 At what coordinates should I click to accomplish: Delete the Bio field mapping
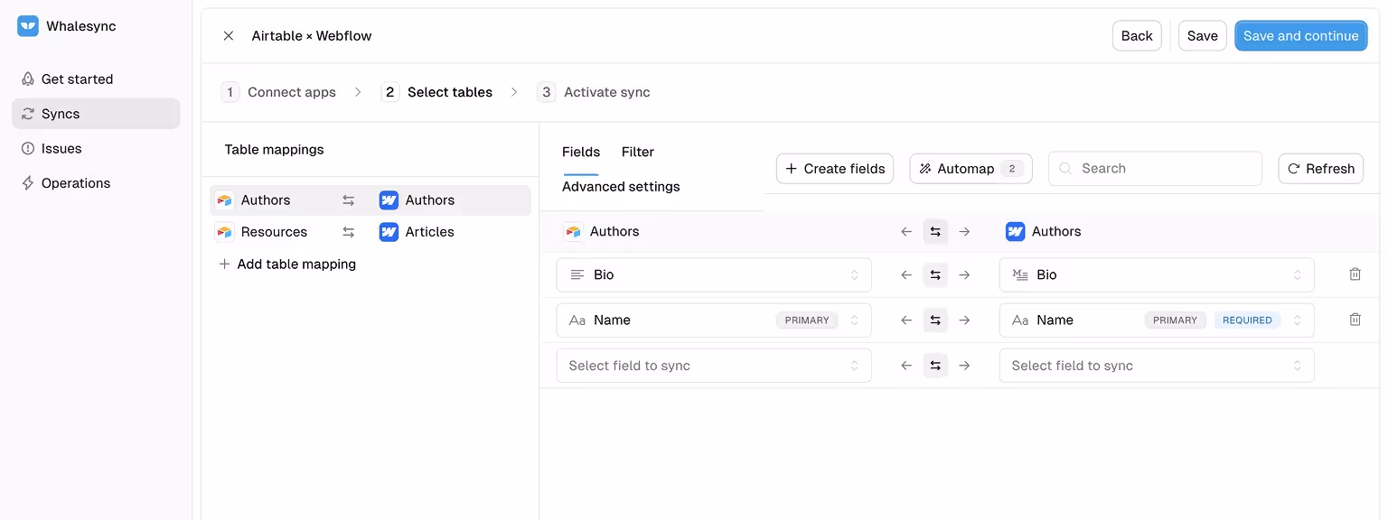coord(1355,274)
